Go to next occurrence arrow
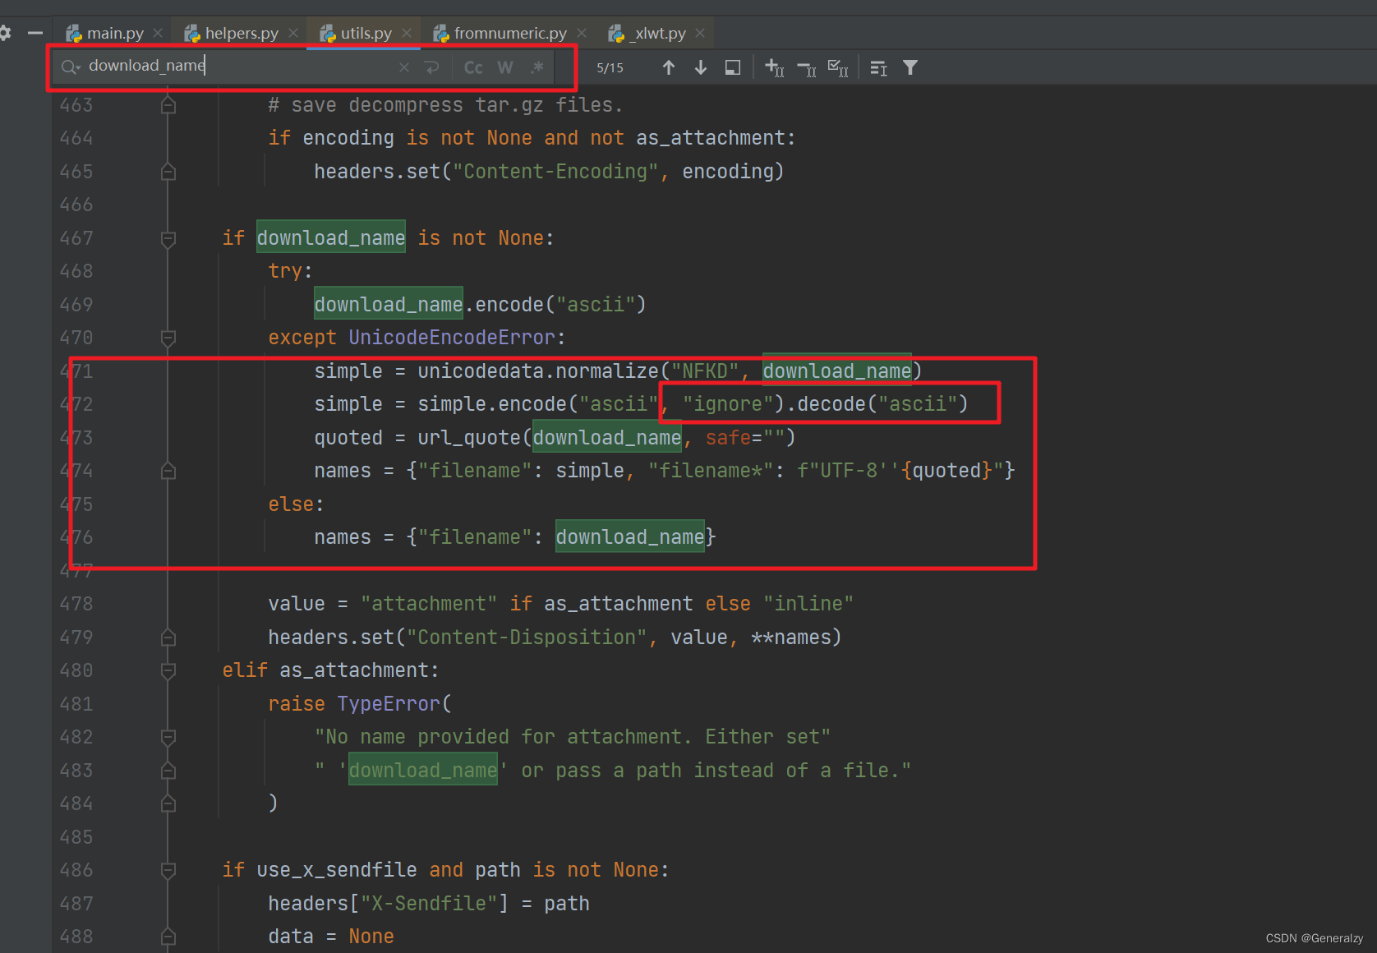 701,67
